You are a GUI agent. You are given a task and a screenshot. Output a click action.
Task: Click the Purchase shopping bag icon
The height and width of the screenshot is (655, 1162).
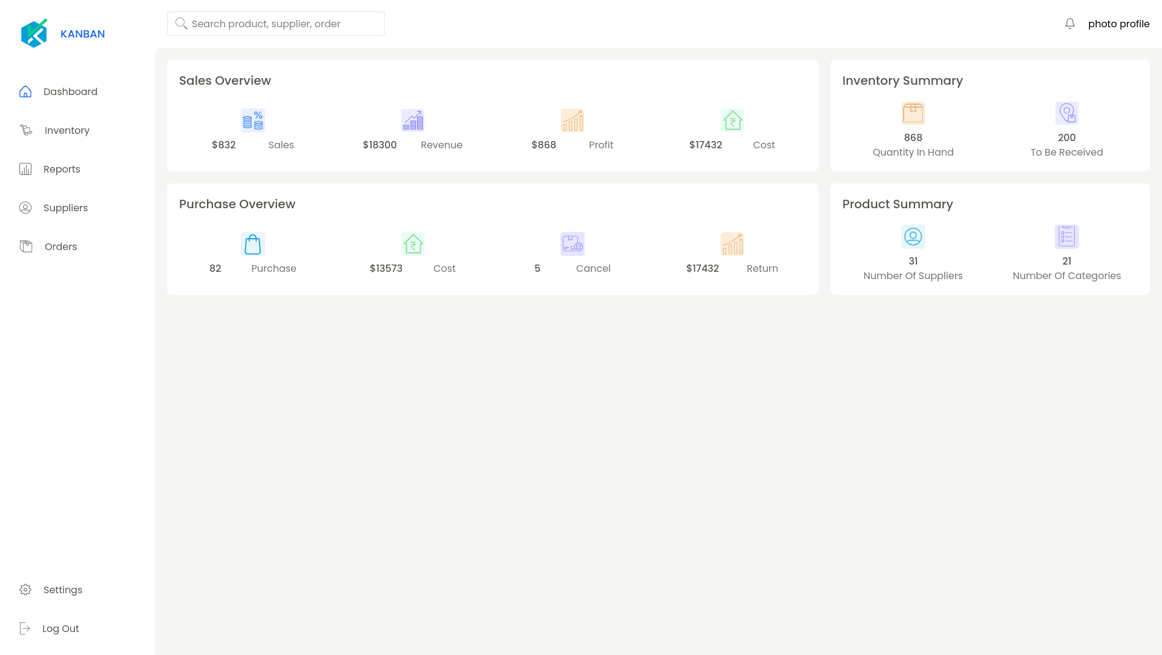click(x=252, y=243)
